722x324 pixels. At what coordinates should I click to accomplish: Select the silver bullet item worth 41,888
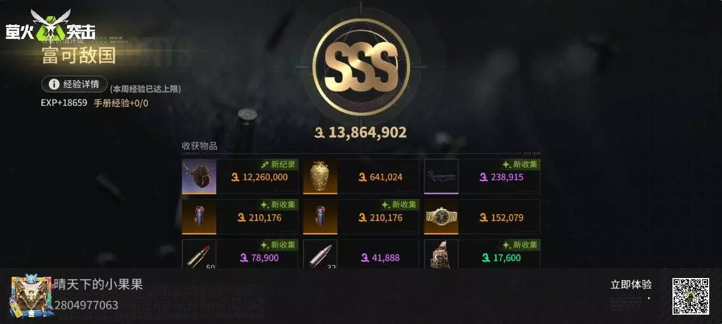coord(320,255)
